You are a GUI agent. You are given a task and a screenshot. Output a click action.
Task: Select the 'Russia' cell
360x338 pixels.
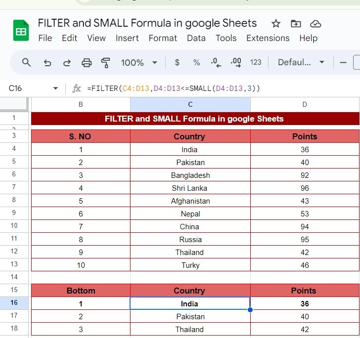190,239
